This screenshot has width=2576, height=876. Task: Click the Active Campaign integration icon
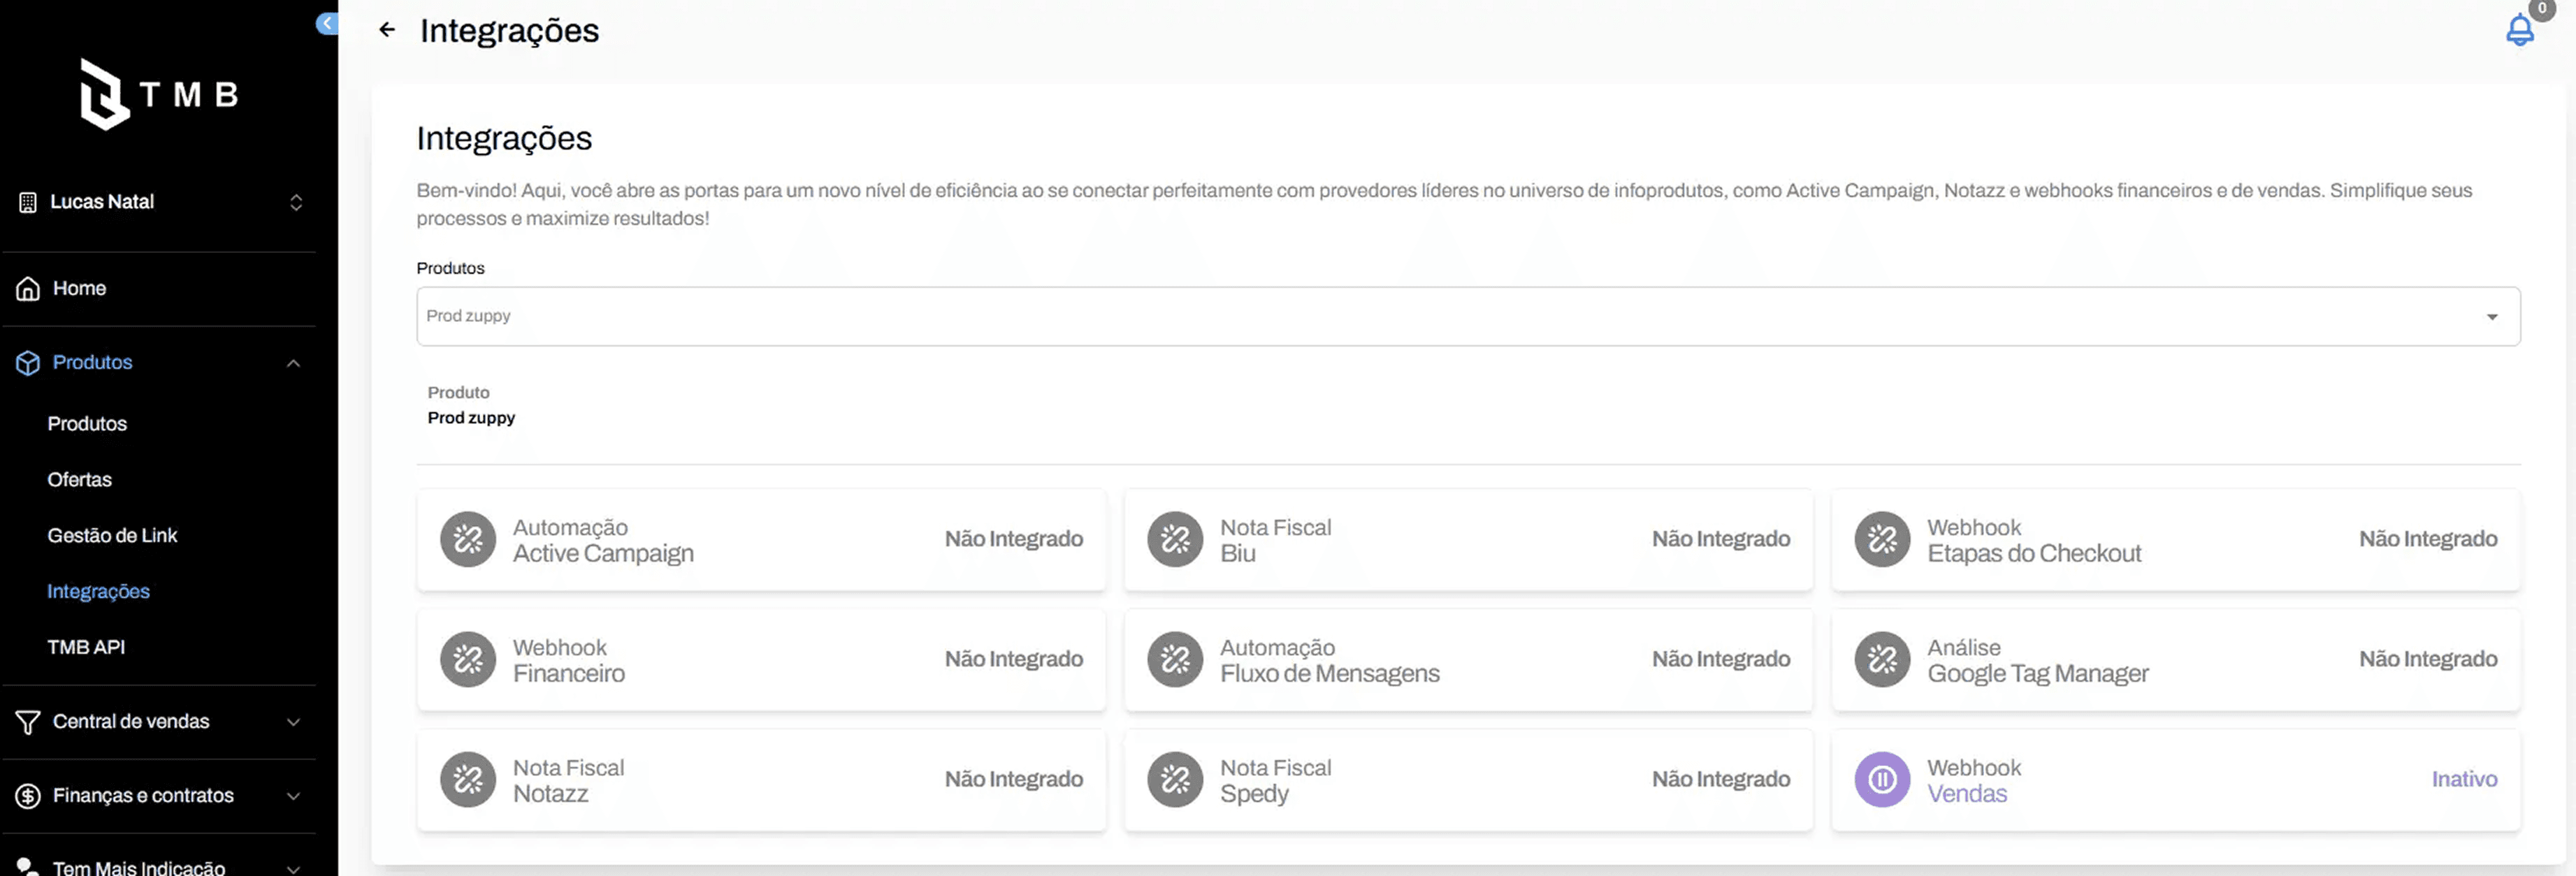[x=468, y=539]
